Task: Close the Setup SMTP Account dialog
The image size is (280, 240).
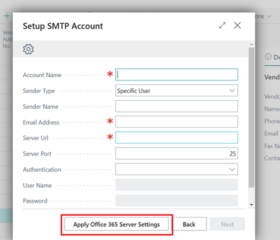Action: point(237,25)
